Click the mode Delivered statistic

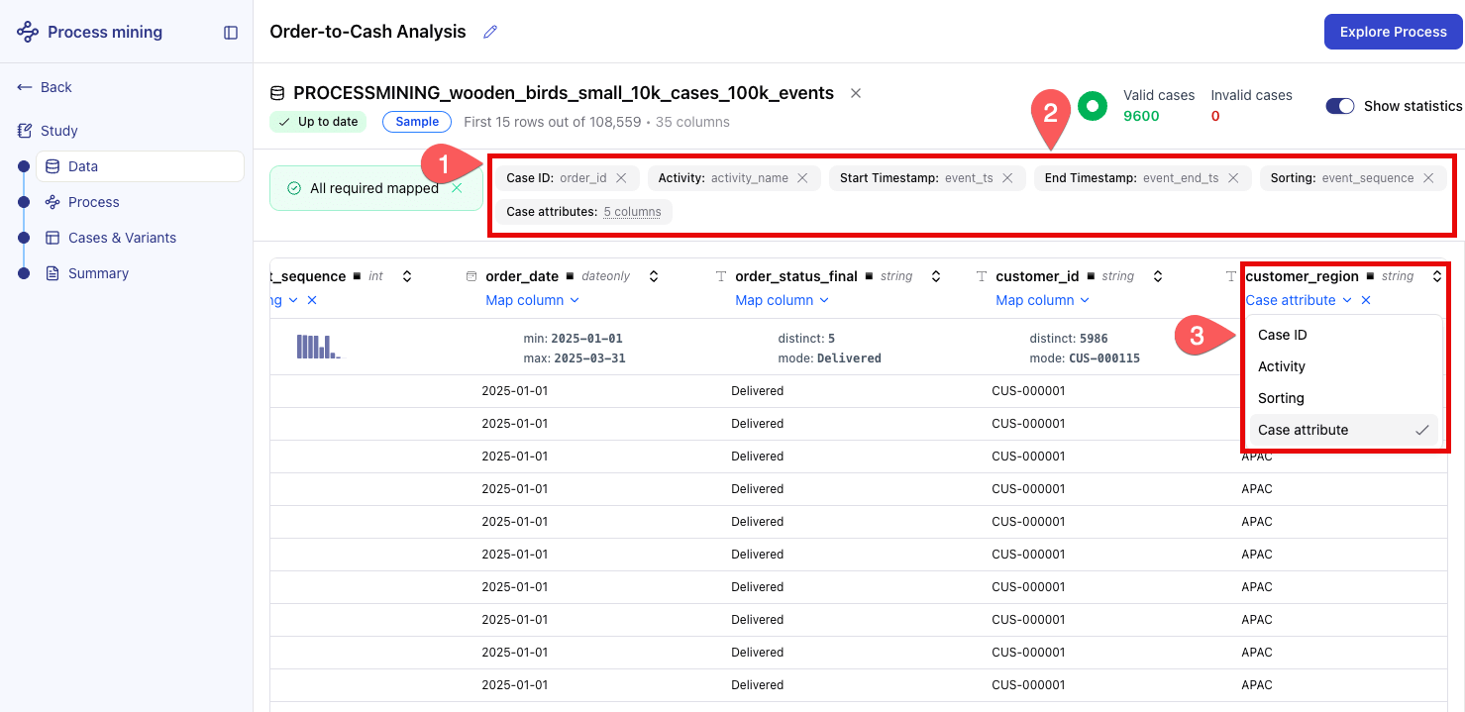[829, 358]
